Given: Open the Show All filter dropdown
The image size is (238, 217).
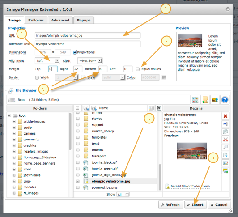Looking at the screenshot, I should 123,195.
